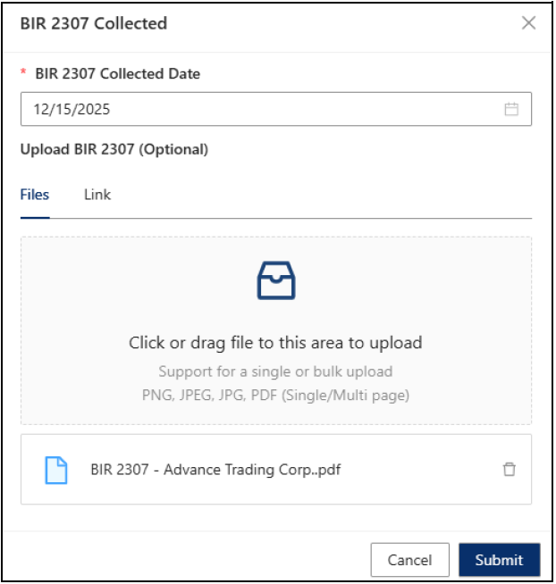The height and width of the screenshot is (584, 556).
Task: Open BIR 2307 - Advance Trading Corp..pdf file name
Action: tap(215, 470)
